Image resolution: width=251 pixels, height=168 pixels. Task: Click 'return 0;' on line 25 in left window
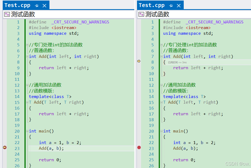tap(50, 160)
